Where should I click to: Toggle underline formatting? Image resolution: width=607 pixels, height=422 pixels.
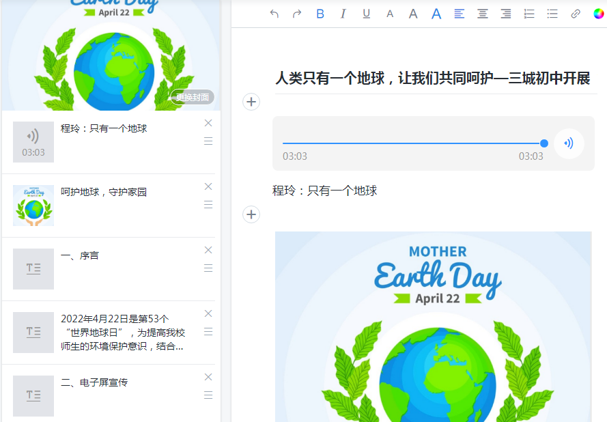pyautogui.click(x=366, y=14)
